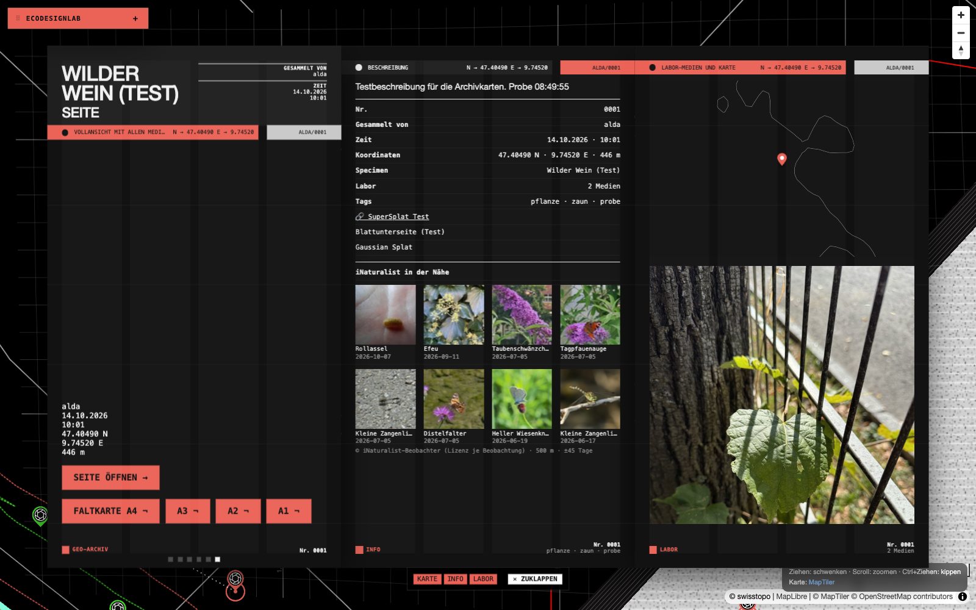This screenshot has width=976, height=610.
Task: Switch to the LABOR button in the bottom bar
Action: coord(483,579)
